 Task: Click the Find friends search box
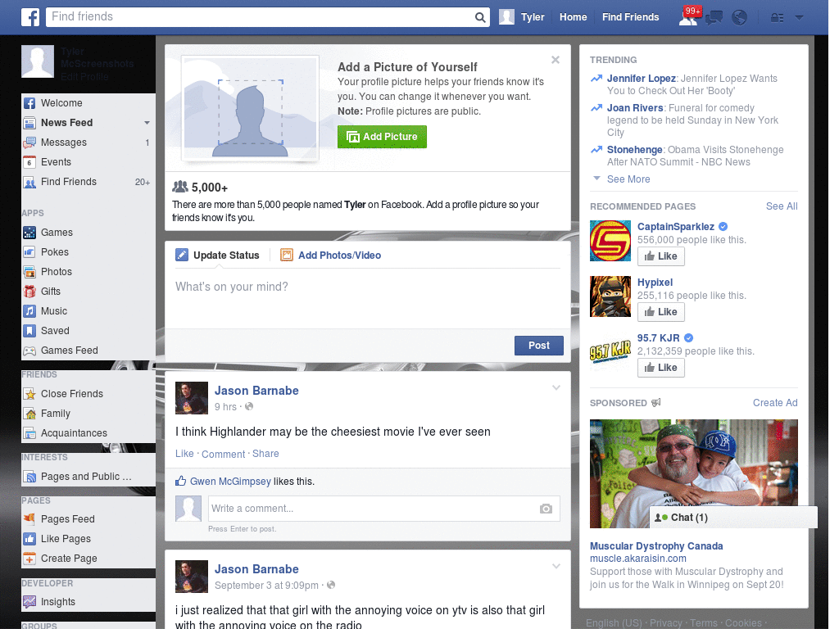[260, 17]
